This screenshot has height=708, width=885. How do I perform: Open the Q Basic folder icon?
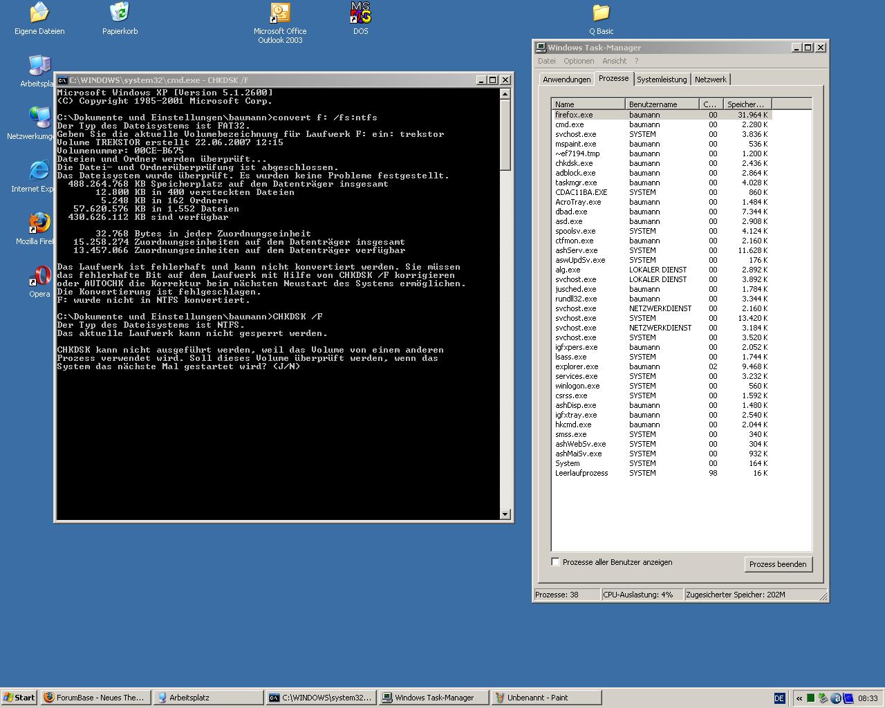point(601,19)
